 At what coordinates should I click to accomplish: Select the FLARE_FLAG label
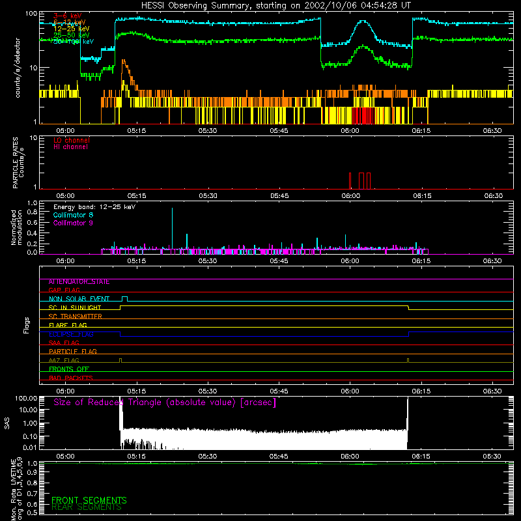point(68,325)
